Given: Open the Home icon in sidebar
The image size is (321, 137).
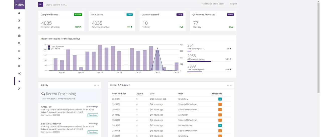Looking at the screenshot, I should (19, 13).
